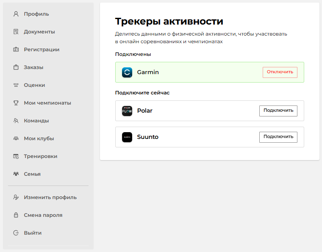Click the Тренировки calendar icon
The height and width of the screenshot is (252, 322).
16,156
